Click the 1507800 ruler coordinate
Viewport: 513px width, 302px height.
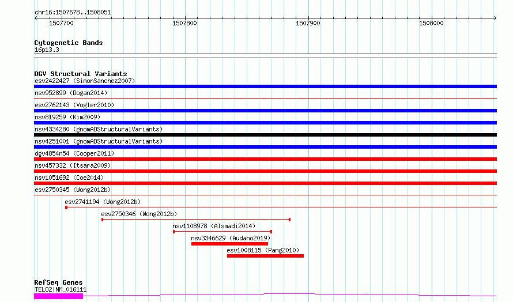click(x=184, y=23)
